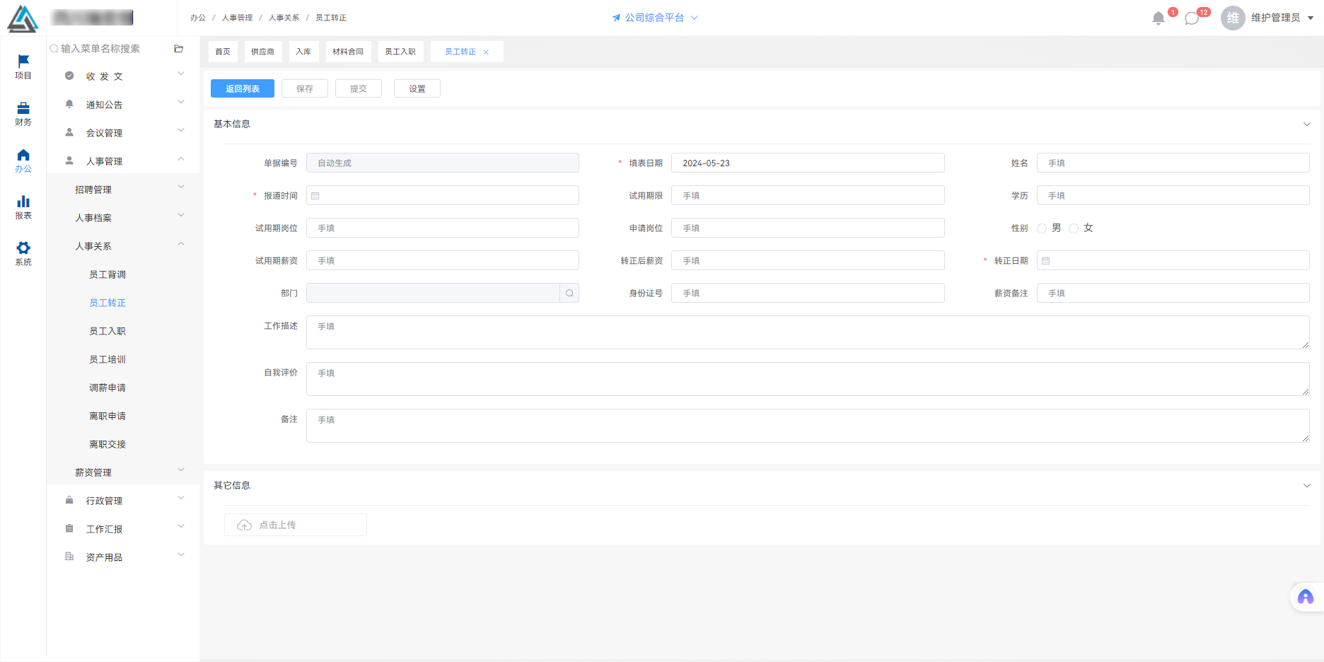The width and height of the screenshot is (1324, 662).
Task: Switch to the 员工入职 tab
Action: point(400,52)
